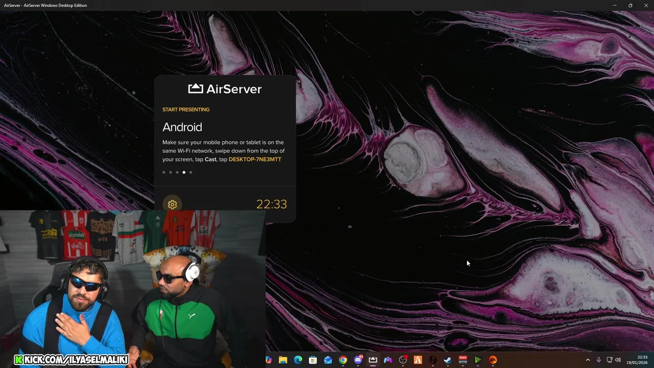Screen dimensions: 654x368
Task: Open AirServer settings gear icon
Action: click(x=172, y=204)
